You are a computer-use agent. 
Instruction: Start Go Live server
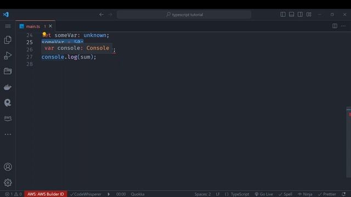click(x=264, y=194)
